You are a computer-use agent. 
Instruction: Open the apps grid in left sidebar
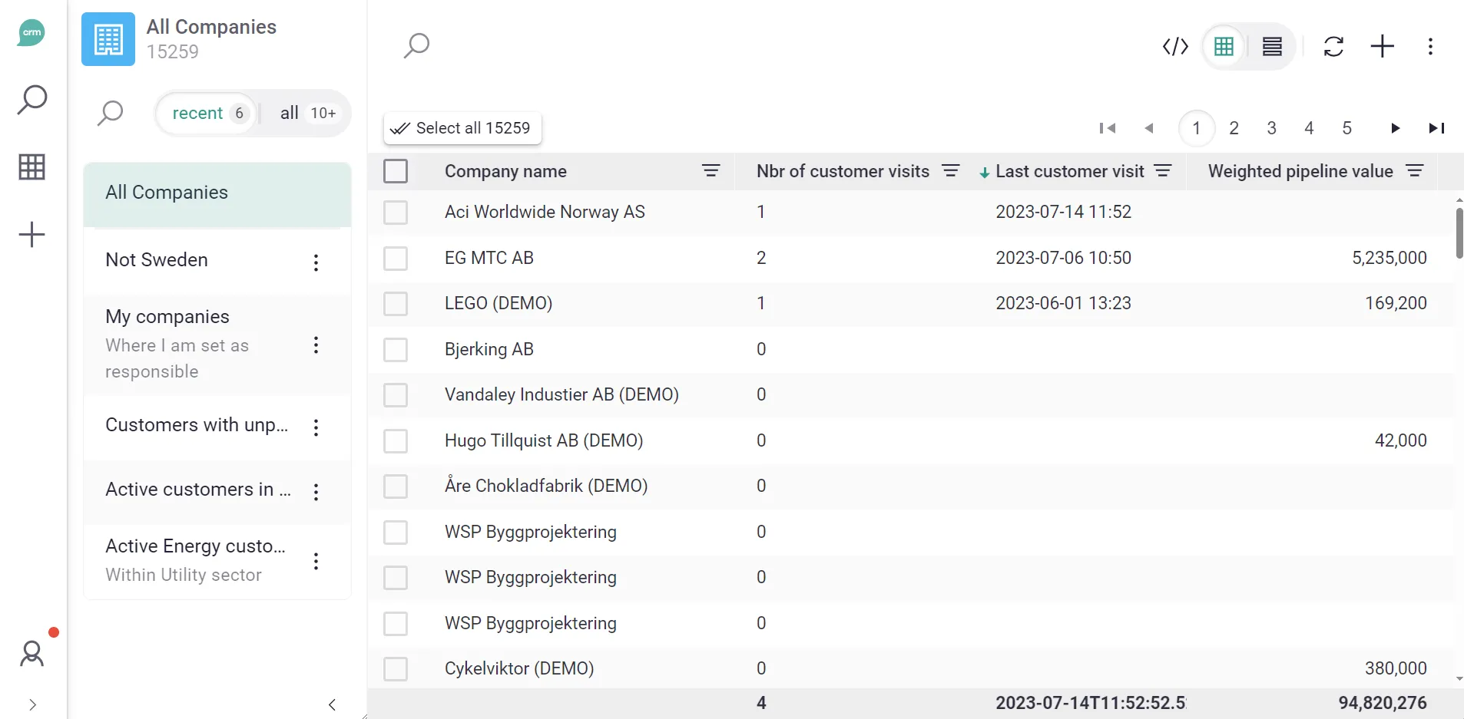pyautogui.click(x=31, y=167)
